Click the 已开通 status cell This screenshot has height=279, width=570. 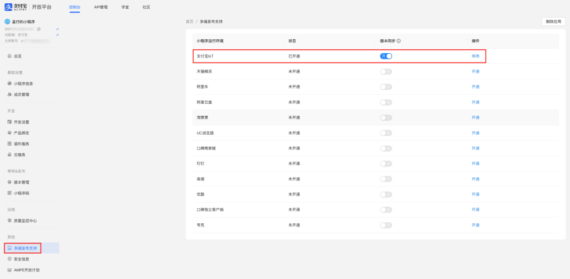294,56
